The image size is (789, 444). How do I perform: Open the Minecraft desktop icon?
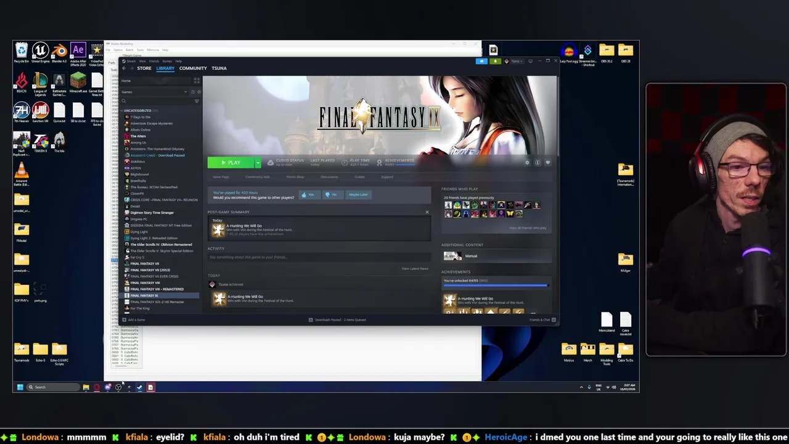(x=78, y=83)
